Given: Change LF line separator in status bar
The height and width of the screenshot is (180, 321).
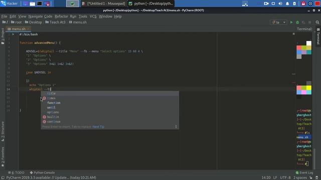Looking at the screenshot, I should pos(275,178).
